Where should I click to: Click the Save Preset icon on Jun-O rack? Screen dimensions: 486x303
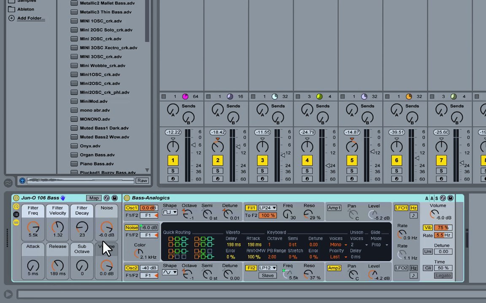pos(114,198)
